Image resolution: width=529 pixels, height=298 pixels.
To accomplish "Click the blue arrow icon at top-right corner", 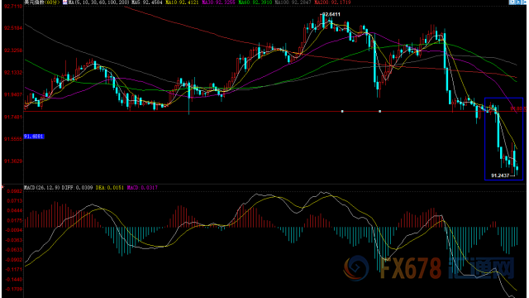I will pos(523,2).
